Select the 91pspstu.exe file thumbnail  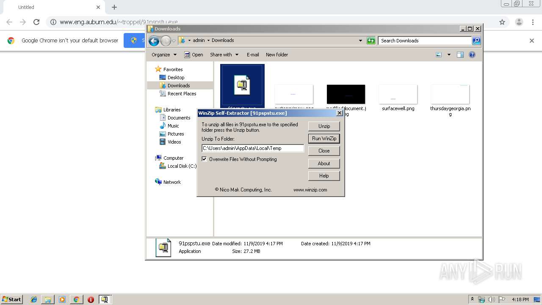coord(242,85)
